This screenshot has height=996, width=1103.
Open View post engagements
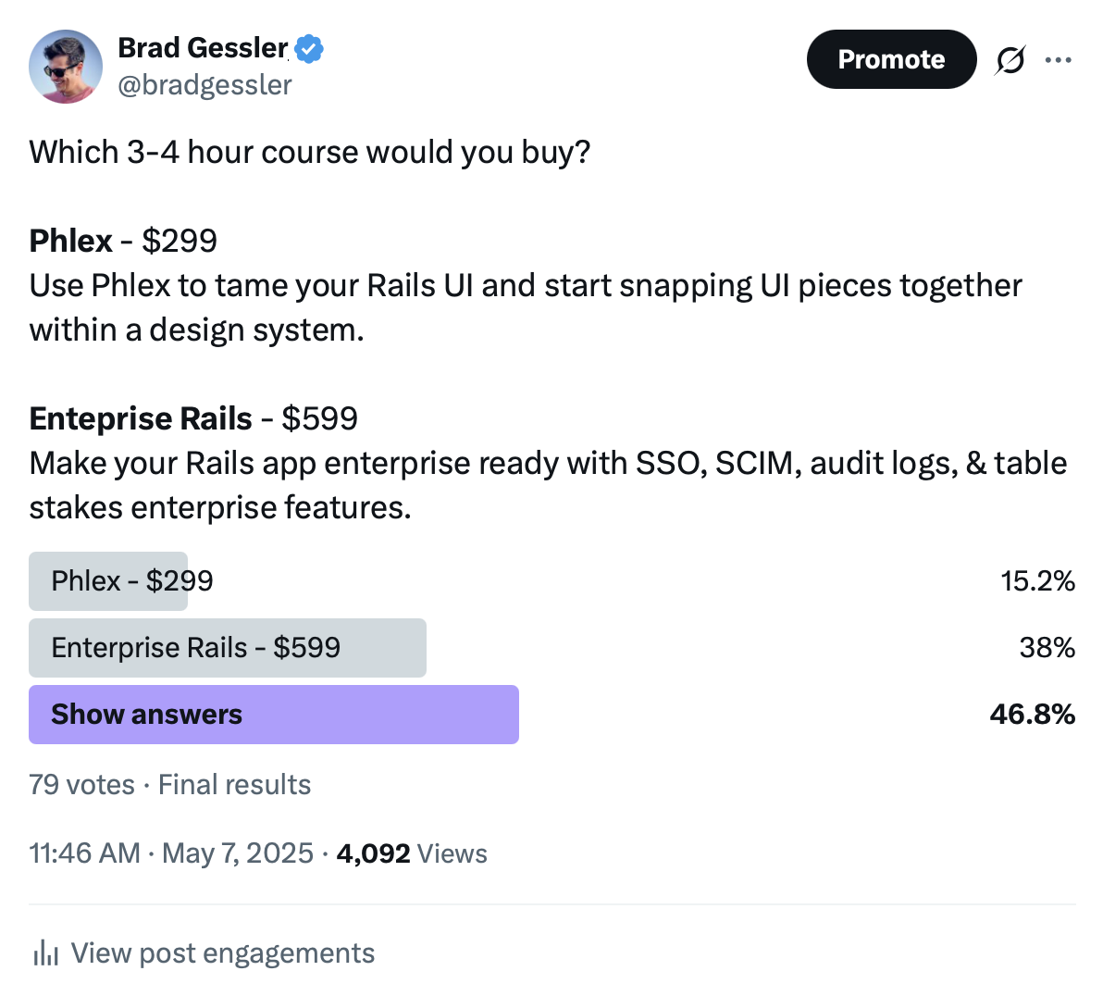[222, 952]
